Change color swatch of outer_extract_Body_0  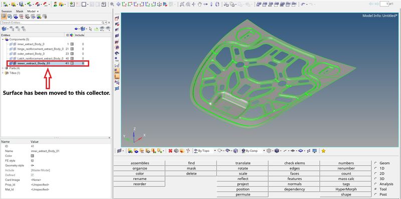(72, 54)
